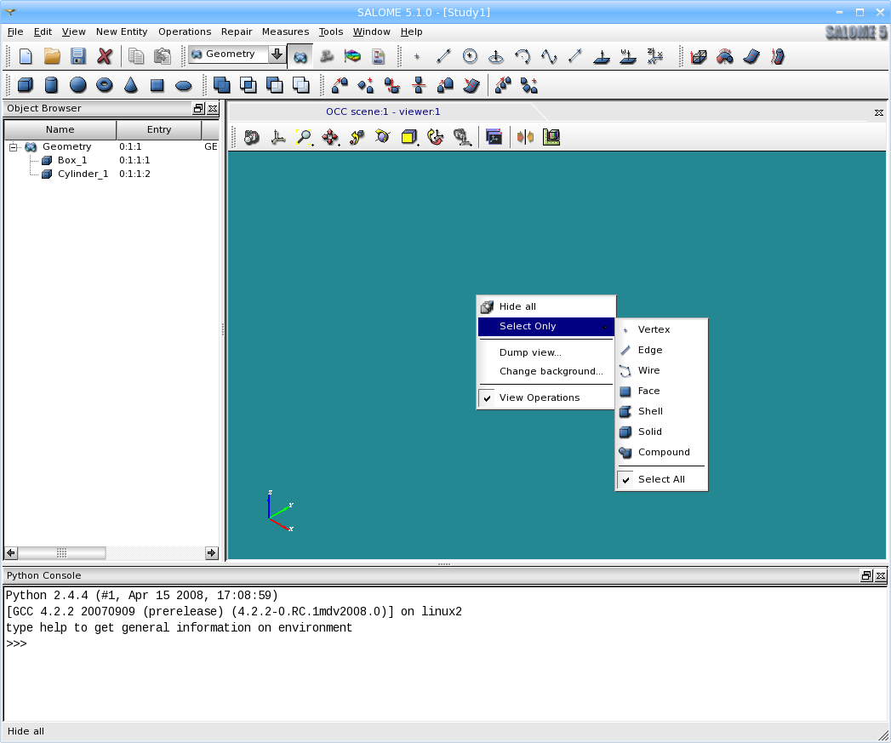
Task: Click the zoom magnifier icon in viewer toolbar
Action: coord(305,137)
